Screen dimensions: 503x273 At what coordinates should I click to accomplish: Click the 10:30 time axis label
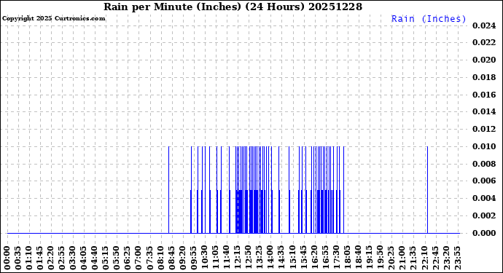click(x=205, y=258)
